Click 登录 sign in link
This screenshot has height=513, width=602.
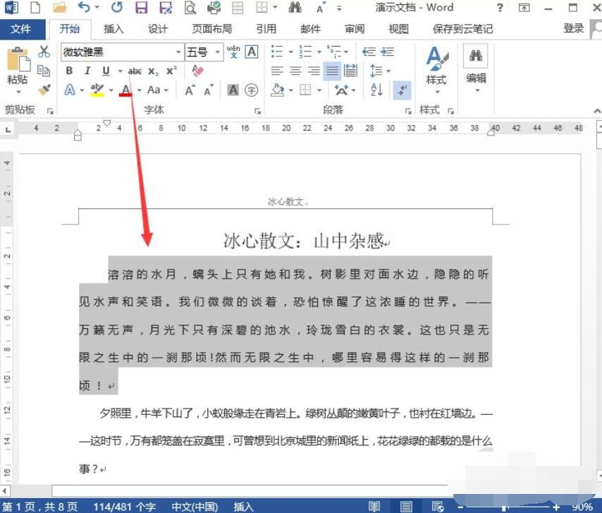click(573, 28)
